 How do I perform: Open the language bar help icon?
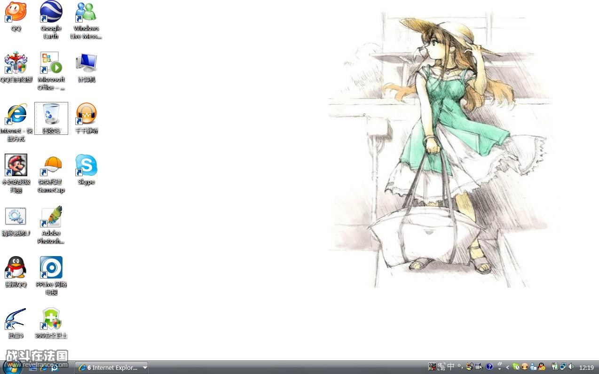point(489,366)
